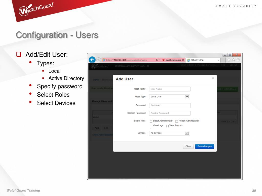Focus the Password input field

[x=170, y=105]
